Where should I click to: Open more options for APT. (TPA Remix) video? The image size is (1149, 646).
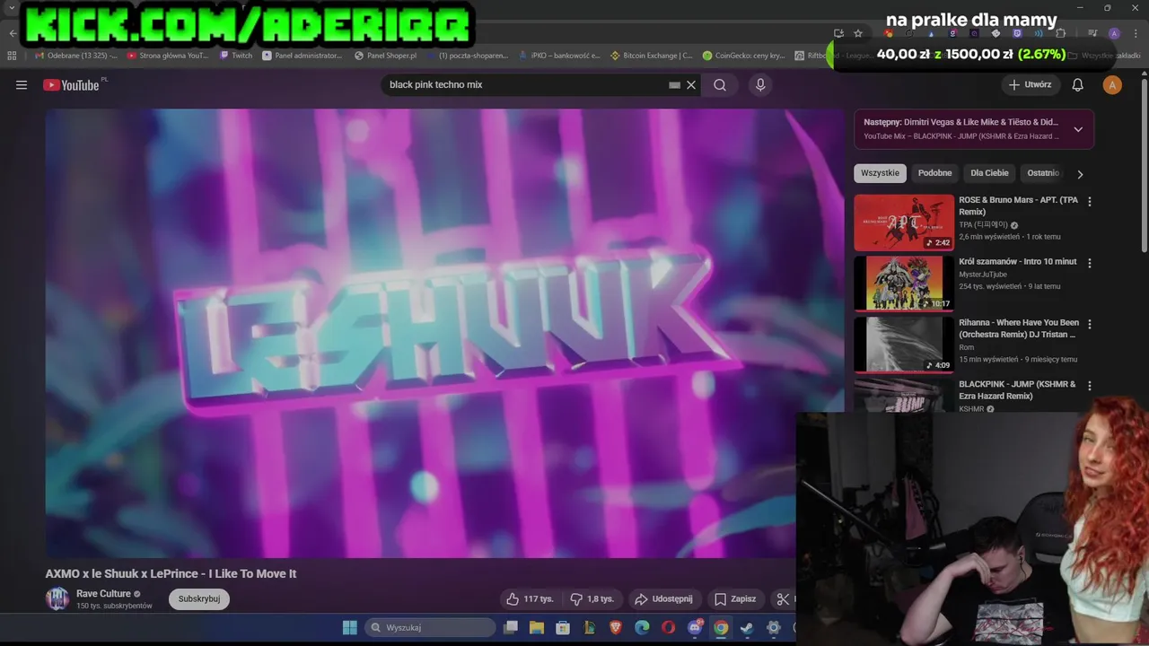pos(1090,202)
